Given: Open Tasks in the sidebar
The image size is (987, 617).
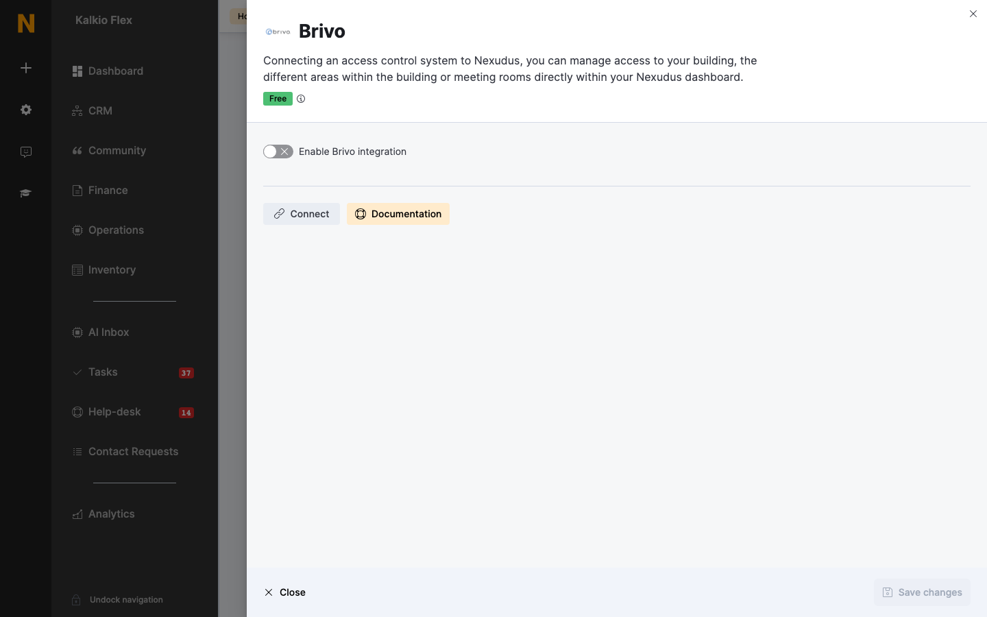Looking at the screenshot, I should point(95,372).
